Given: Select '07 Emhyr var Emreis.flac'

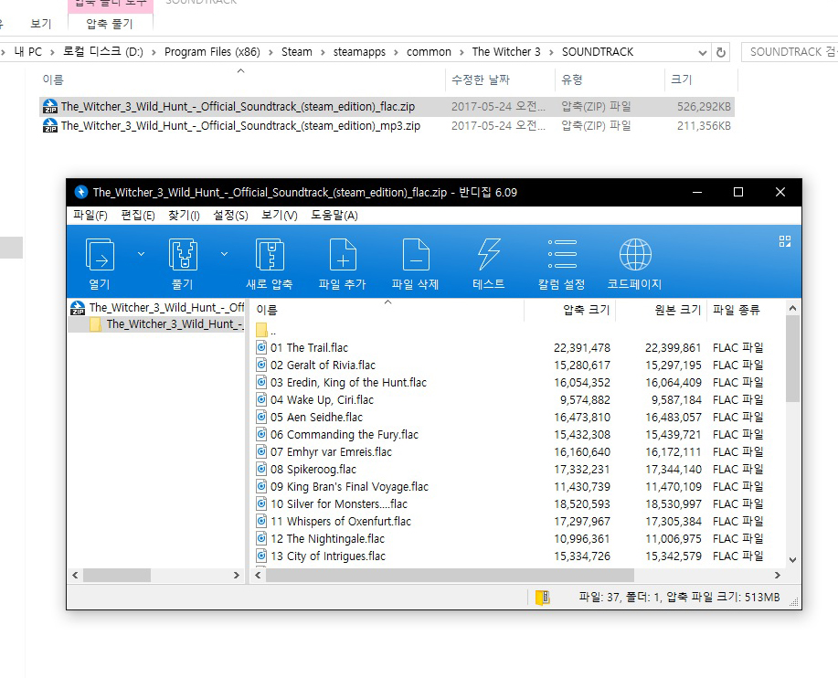Looking at the screenshot, I should point(331,452).
